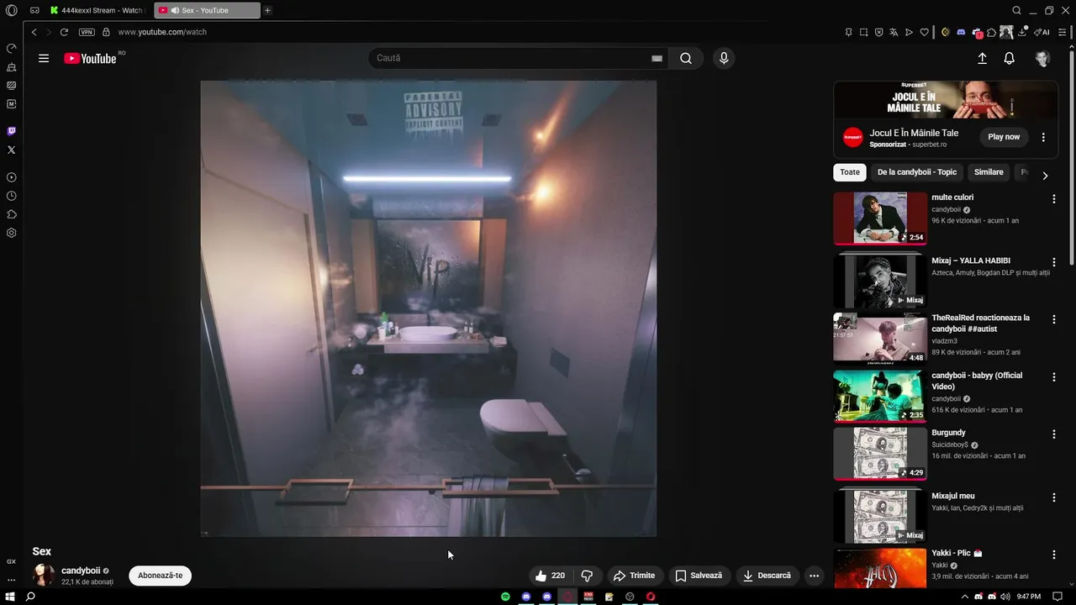Open the three-dot menu on Superbet ad
This screenshot has width=1076, height=605.
[x=1043, y=137]
